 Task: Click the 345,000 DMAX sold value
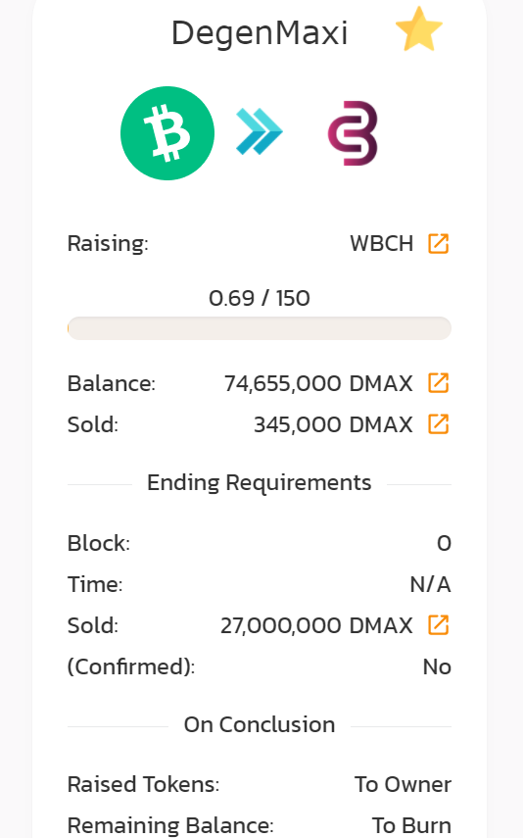tap(333, 424)
